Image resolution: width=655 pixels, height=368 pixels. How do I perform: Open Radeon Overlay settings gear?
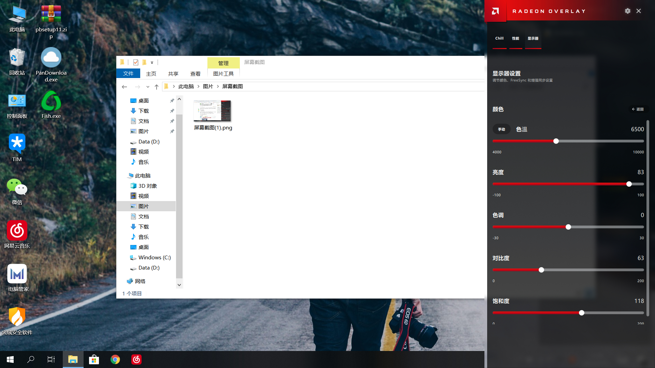(x=628, y=11)
